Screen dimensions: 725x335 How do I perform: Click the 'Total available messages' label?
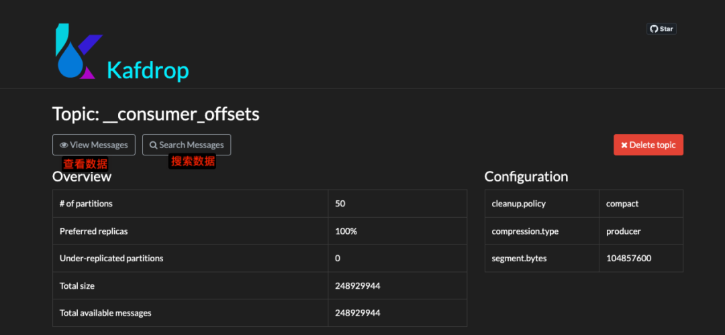(x=105, y=313)
